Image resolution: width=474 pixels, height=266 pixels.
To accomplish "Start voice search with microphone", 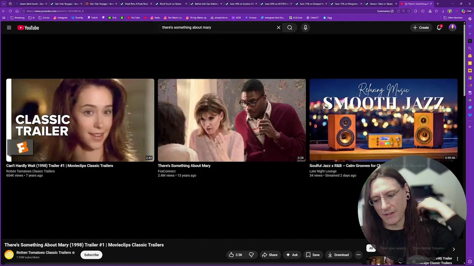I will (305, 27).
